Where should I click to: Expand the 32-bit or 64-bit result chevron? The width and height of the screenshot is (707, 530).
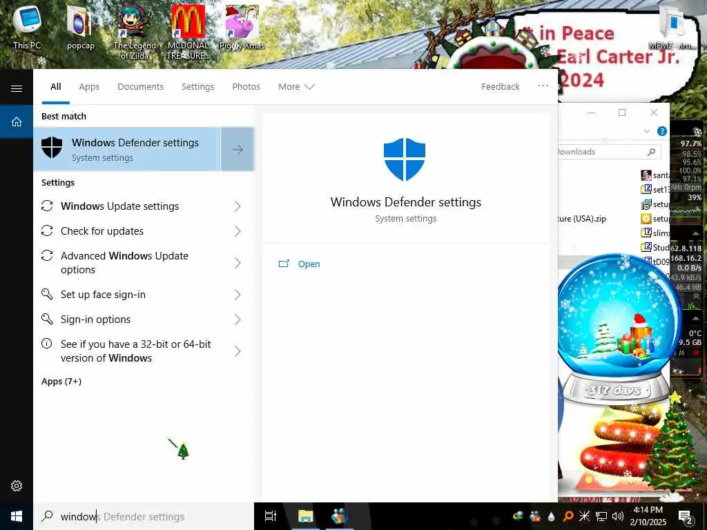click(x=238, y=351)
